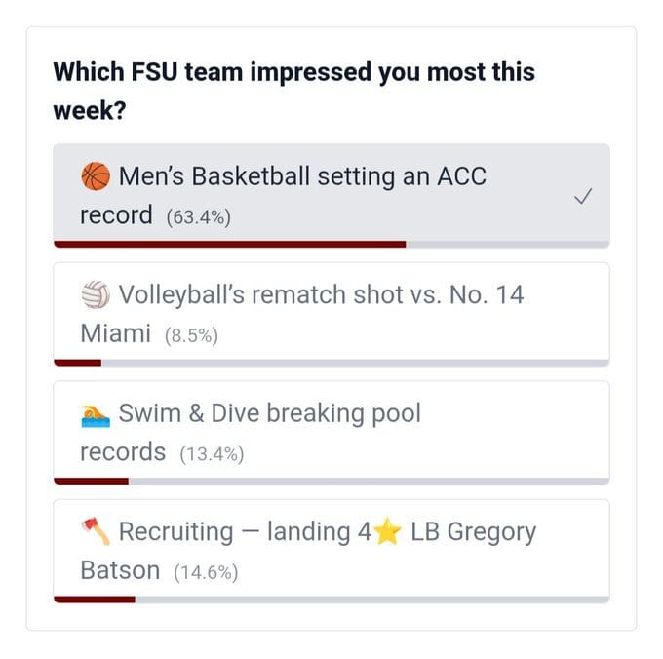Choose Swim & Dive breaking pool records
The height and width of the screenshot is (659, 663).
[271, 414]
